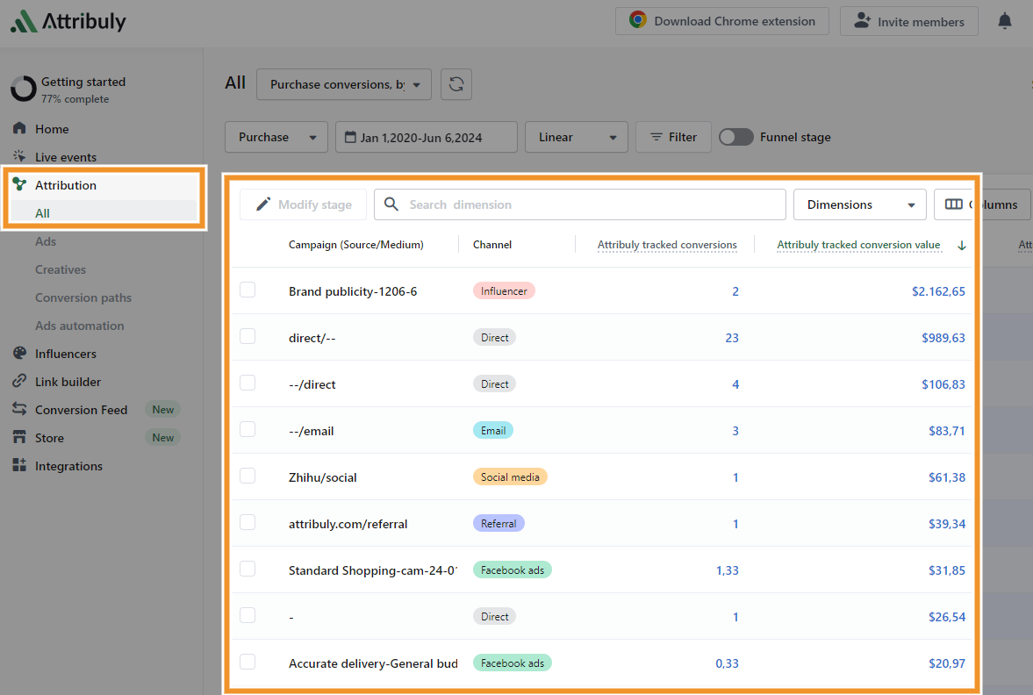Check the Brand publicity-1206-6 row checkbox
Screen dimensions: 1033x695
[x=247, y=290]
